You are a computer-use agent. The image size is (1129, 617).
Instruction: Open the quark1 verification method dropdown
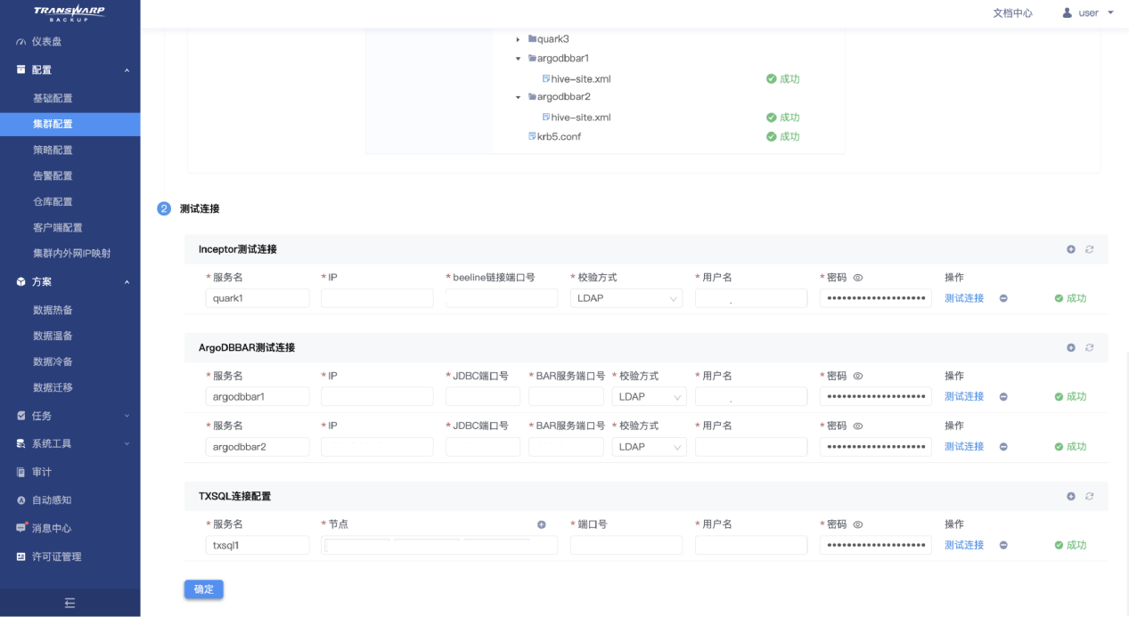click(x=626, y=298)
